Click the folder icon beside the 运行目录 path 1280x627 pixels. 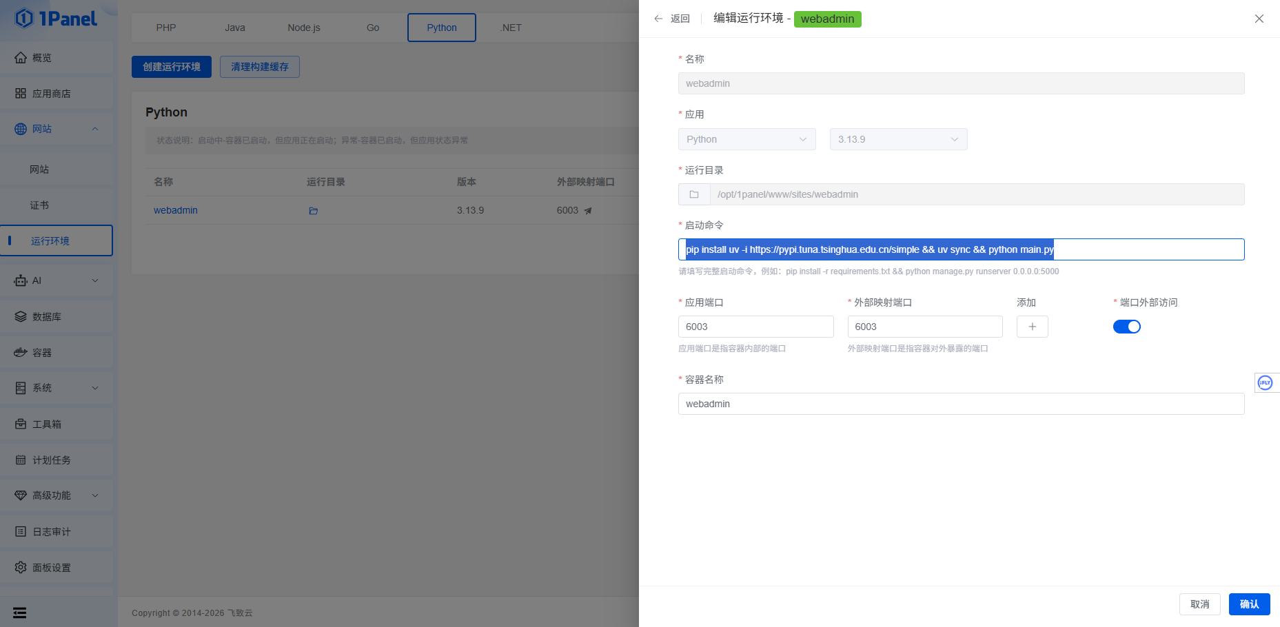[x=694, y=194]
